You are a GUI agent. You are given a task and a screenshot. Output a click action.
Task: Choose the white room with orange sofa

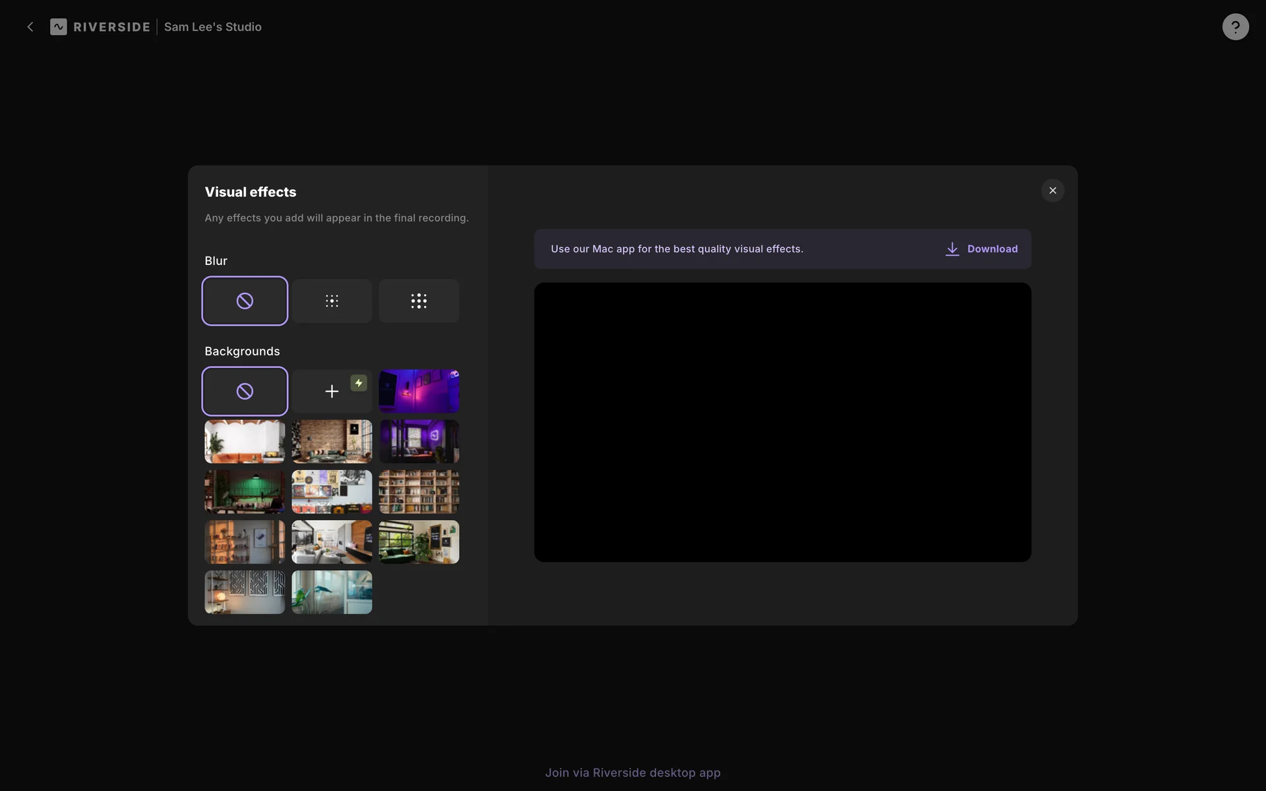(245, 441)
